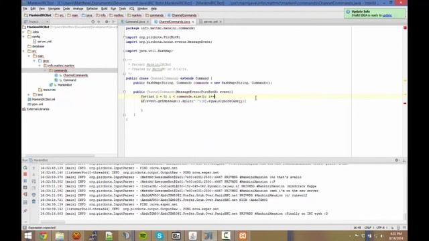Click the CRLF line separator in status bar
429x241 pixels.
(368, 228)
